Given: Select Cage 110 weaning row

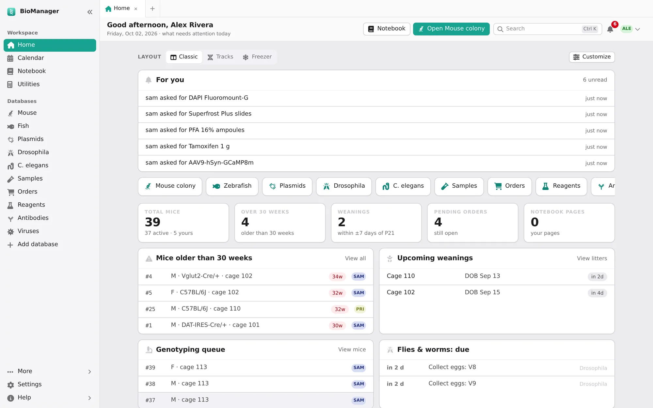Looking at the screenshot, I should coord(497,276).
